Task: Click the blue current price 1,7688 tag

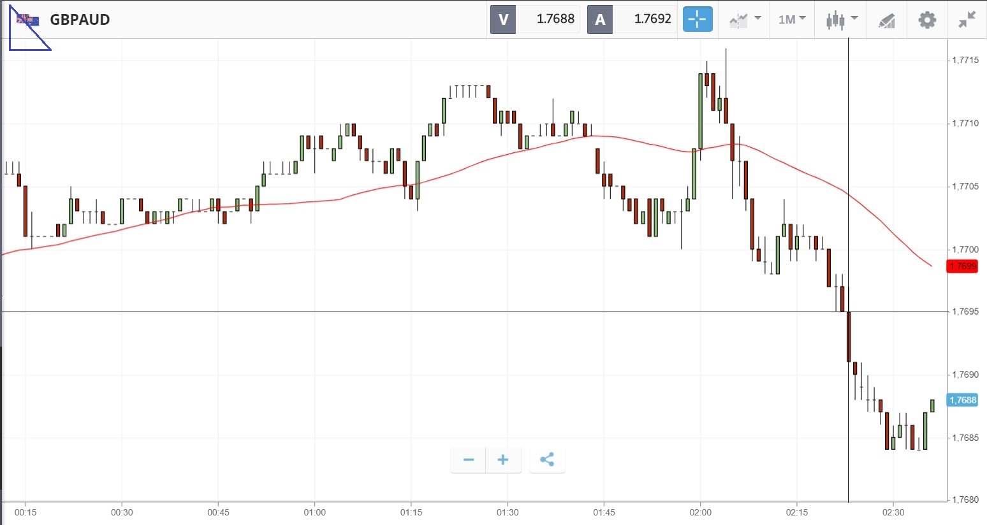Action: (963, 400)
